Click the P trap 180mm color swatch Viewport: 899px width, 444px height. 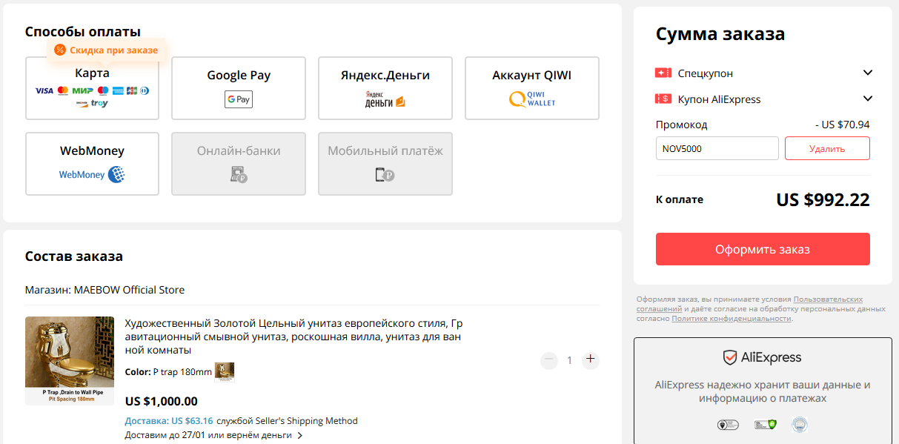[x=225, y=371]
